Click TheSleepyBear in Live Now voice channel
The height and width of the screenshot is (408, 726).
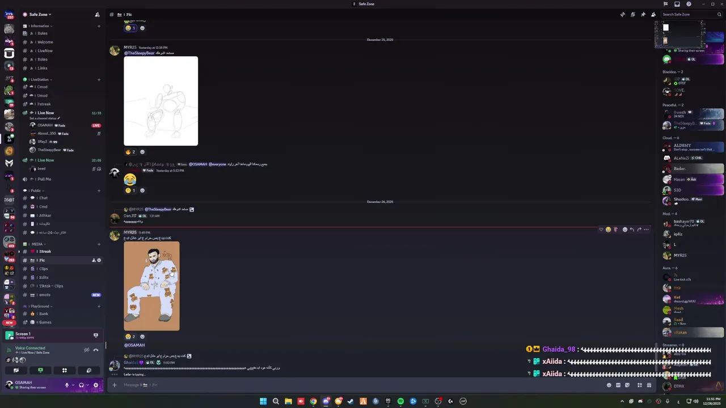point(65,150)
